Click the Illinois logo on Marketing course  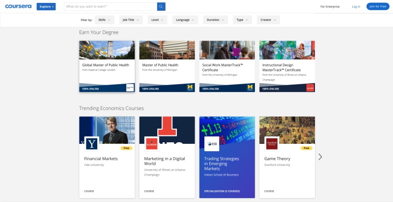pos(152,144)
